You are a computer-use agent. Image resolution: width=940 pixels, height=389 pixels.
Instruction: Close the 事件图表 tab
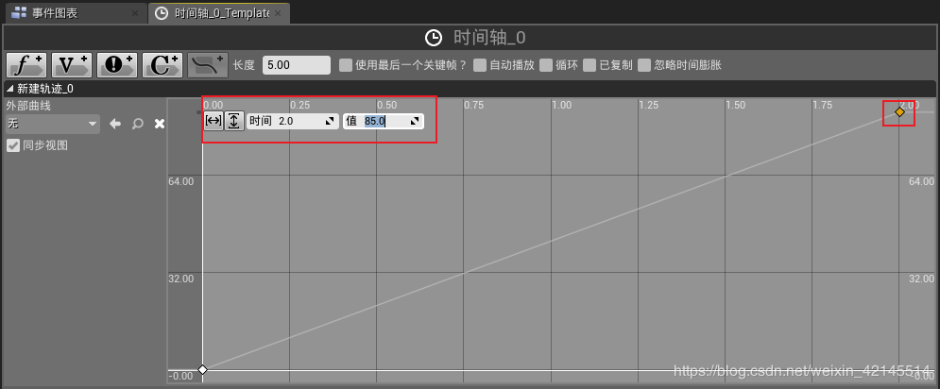tap(135, 13)
